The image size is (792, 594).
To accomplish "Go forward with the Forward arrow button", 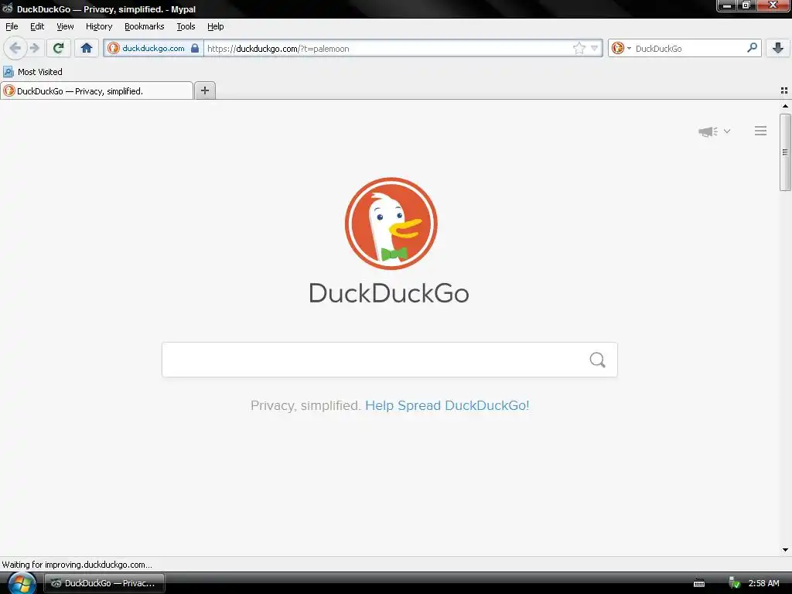I will coord(34,49).
